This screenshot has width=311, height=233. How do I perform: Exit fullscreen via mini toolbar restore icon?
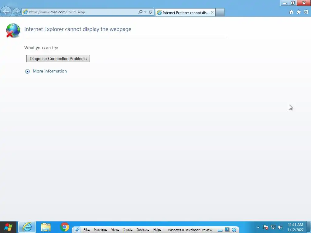[227, 230]
